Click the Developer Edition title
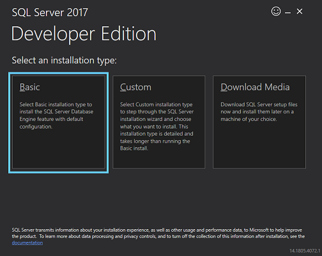The width and height of the screenshot is (322, 256). (84, 34)
